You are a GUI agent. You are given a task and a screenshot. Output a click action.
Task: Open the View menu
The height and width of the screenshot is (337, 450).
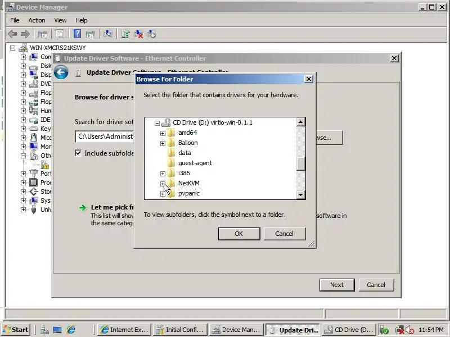60,20
